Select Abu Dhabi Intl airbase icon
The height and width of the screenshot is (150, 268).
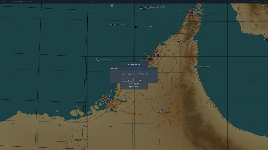(x=117, y=100)
